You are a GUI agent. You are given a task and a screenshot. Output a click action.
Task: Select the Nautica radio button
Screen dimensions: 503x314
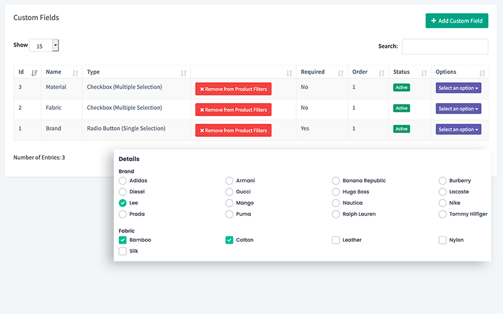336,203
